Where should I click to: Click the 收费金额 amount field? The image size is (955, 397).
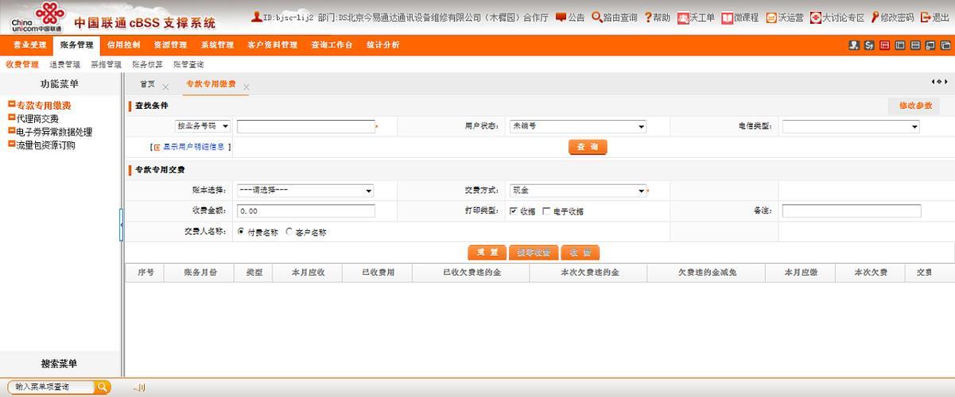pos(305,211)
